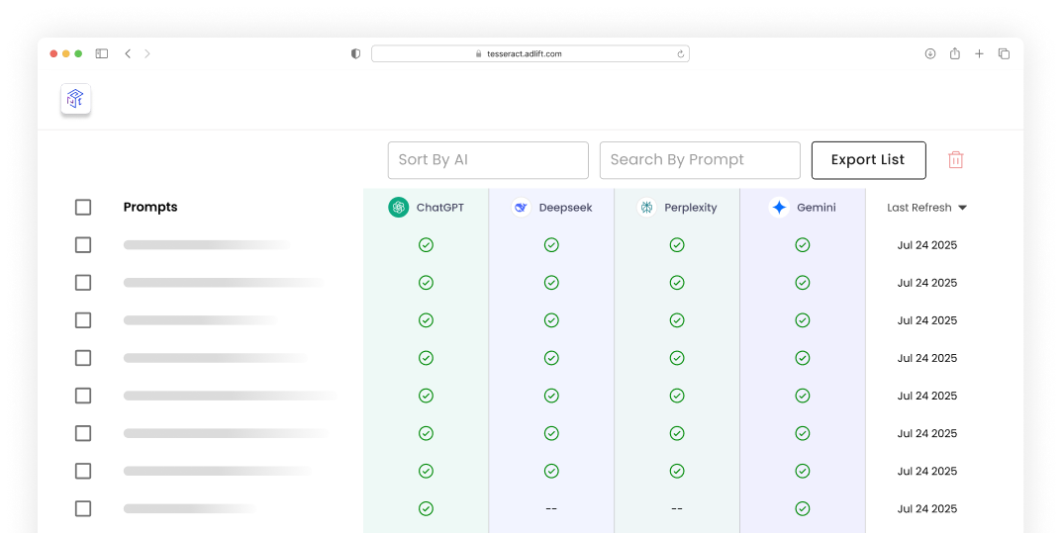Click the ChatGPT logo icon
Viewport: 1062px width, 533px height.
tap(398, 207)
